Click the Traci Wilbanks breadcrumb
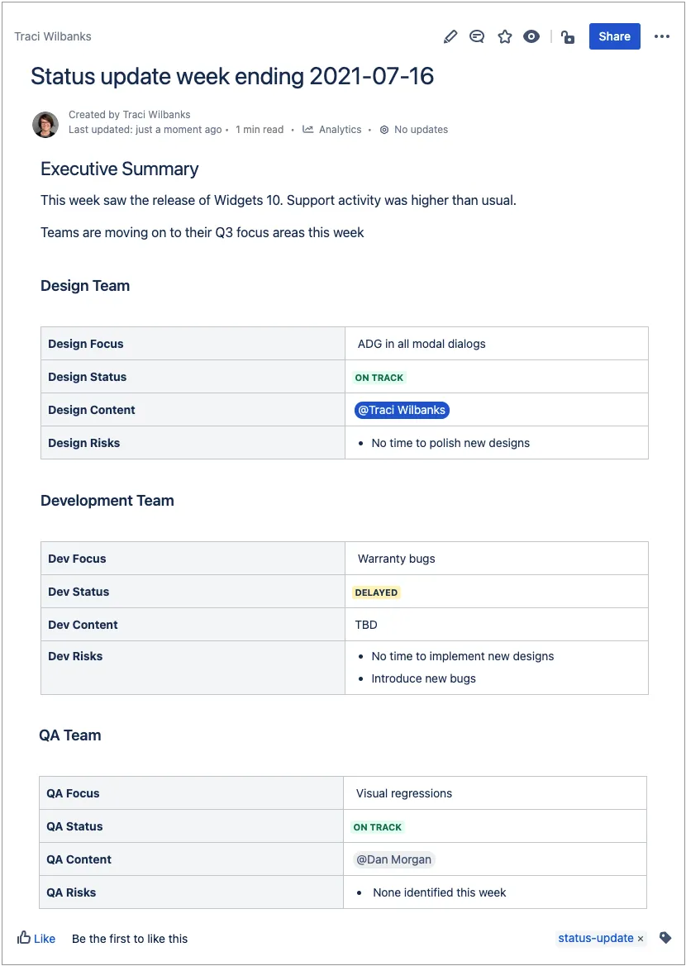The height and width of the screenshot is (966, 686). 53,36
